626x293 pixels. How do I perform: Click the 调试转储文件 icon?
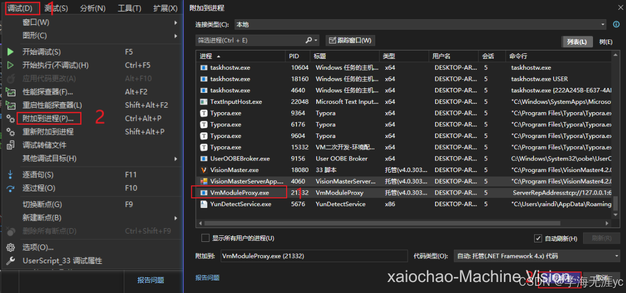click(10, 145)
